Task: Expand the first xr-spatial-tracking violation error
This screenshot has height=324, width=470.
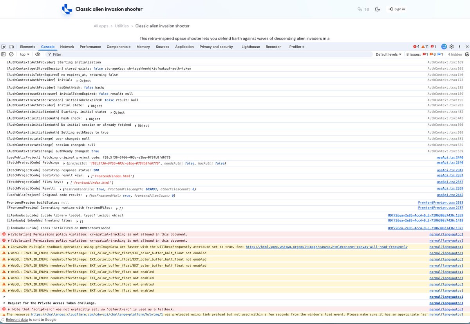Action: (9, 234)
